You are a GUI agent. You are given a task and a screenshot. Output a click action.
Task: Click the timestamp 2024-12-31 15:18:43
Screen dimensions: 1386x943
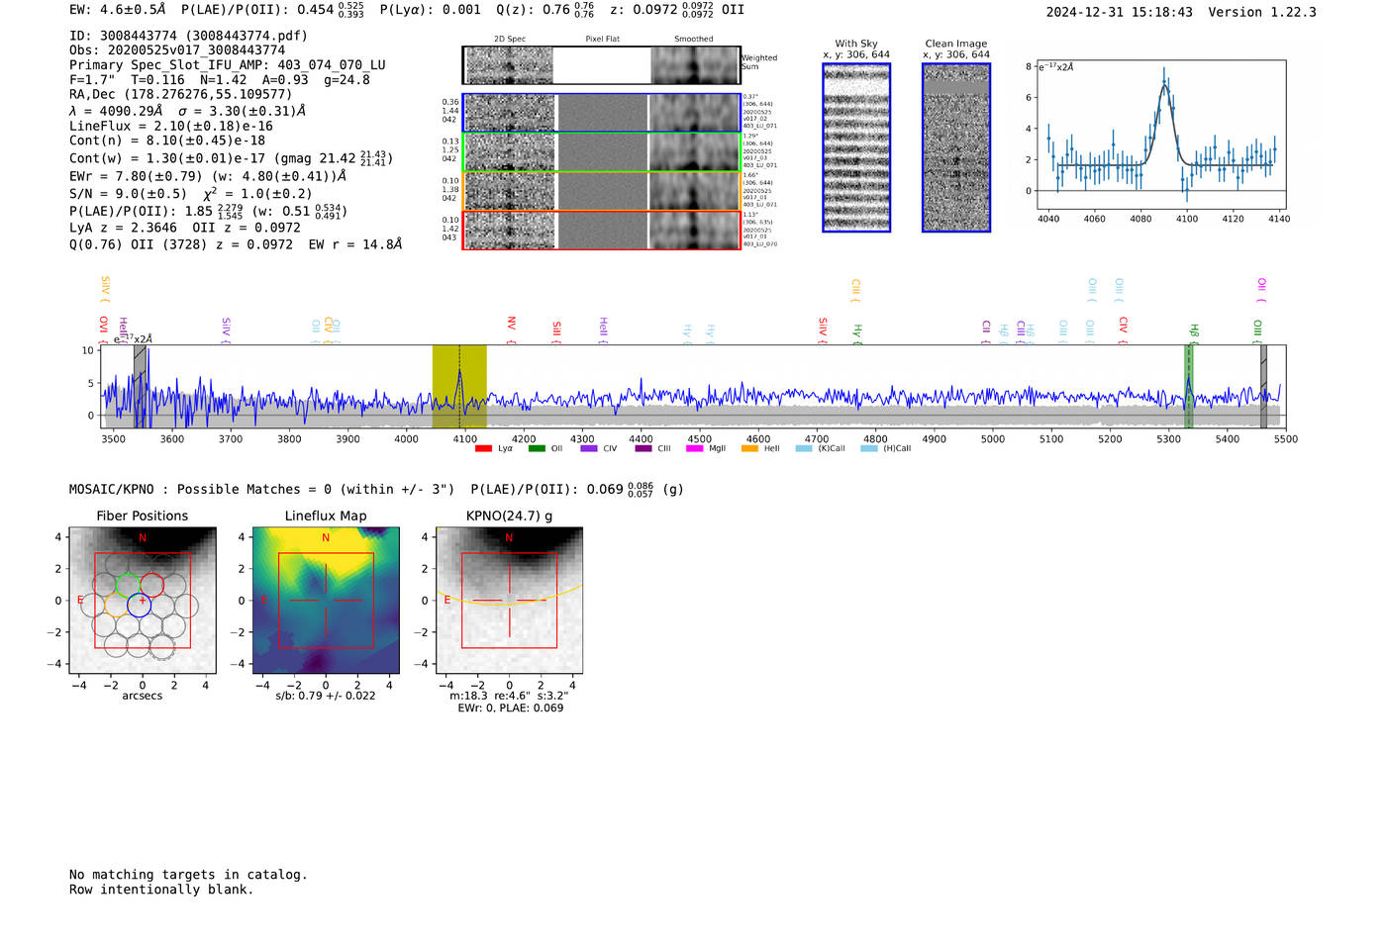(1120, 12)
